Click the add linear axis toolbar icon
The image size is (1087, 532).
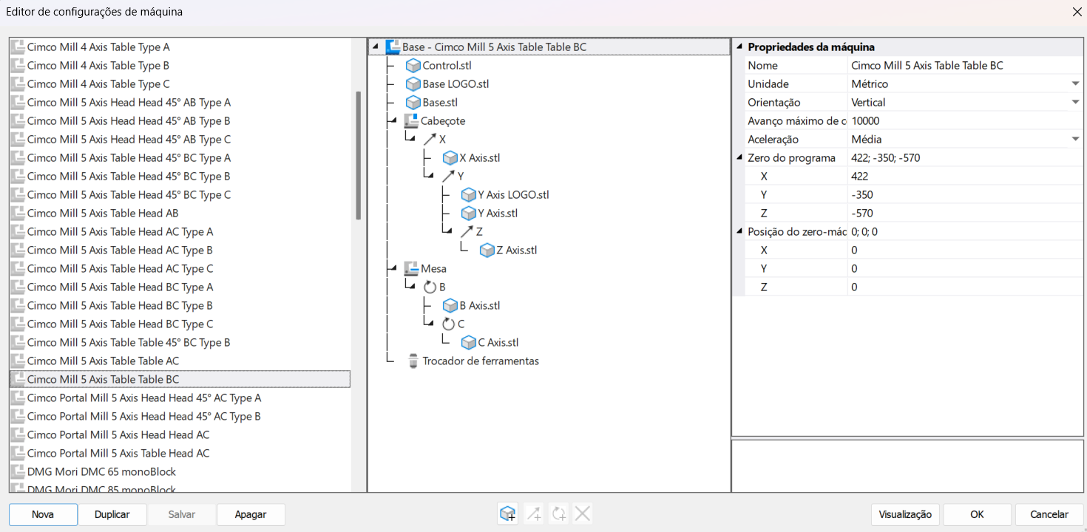[533, 514]
